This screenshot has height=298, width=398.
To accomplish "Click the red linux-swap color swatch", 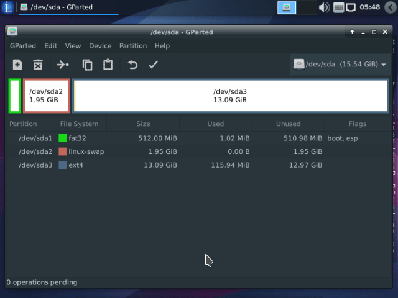I will [x=62, y=151].
